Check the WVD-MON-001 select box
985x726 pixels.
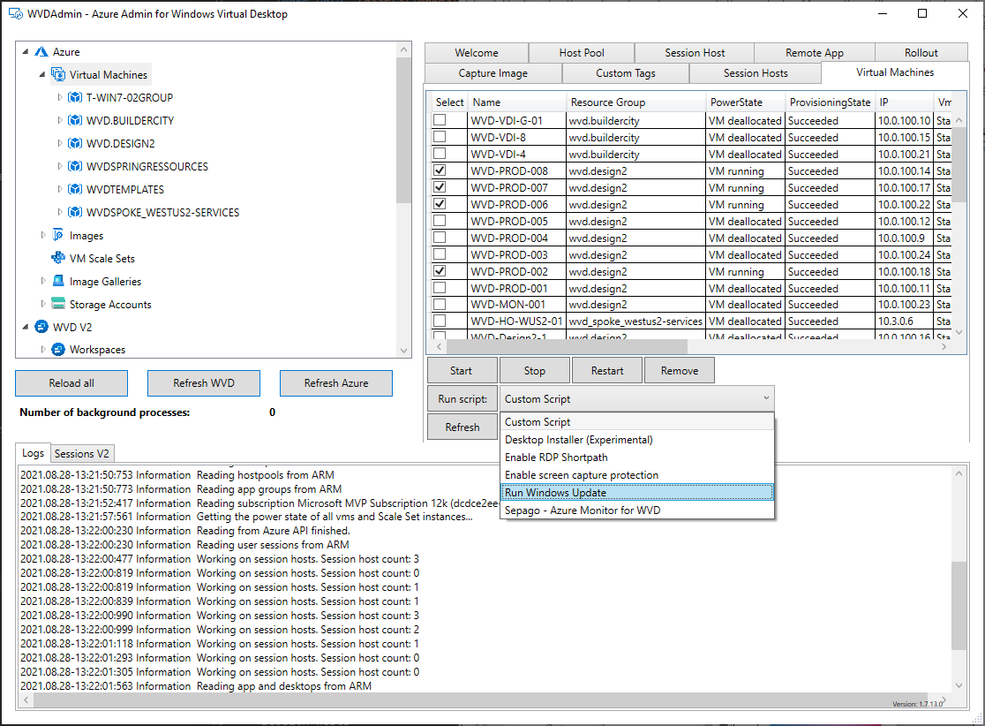(x=440, y=304)
